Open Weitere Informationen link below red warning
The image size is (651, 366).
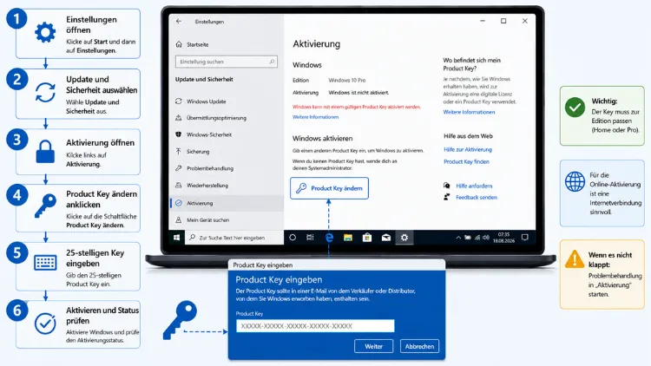coord(316,117)
